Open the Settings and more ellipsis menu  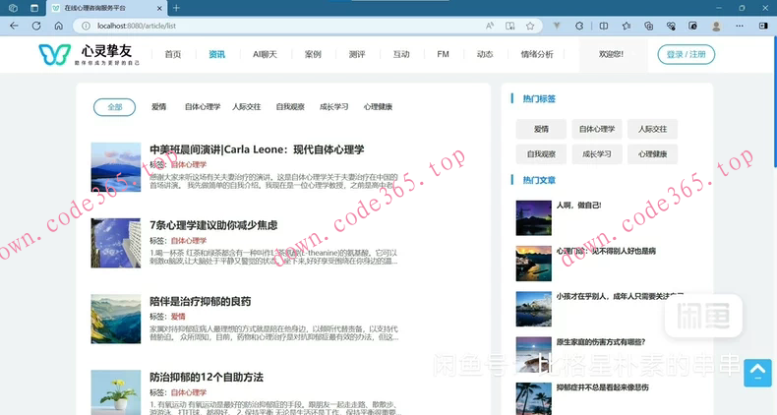(x=740, y=26)
